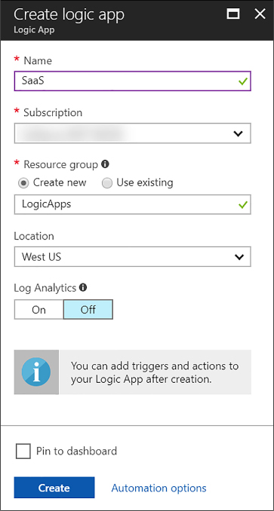
Task: Click the Location dropdown chevron arrow
Action: (239, 257)
